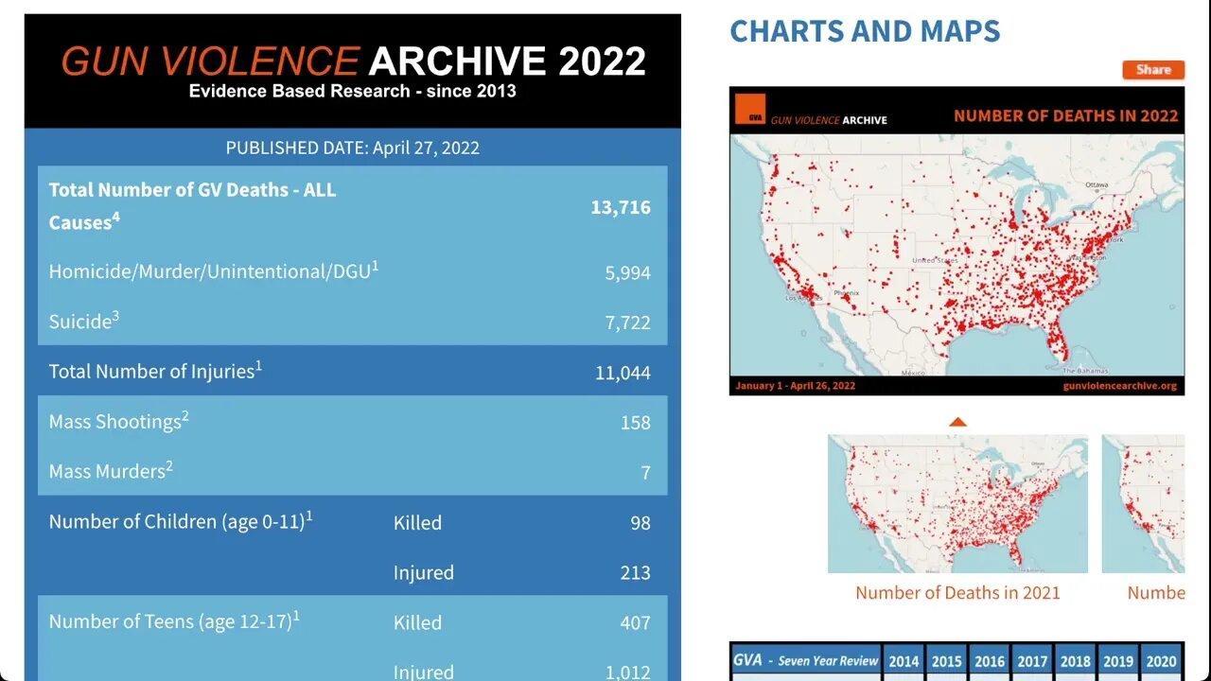Image resolution: width=1211 pixels, height=681 pixels.
Task: Click the Suicide row label
Action: 84,321
